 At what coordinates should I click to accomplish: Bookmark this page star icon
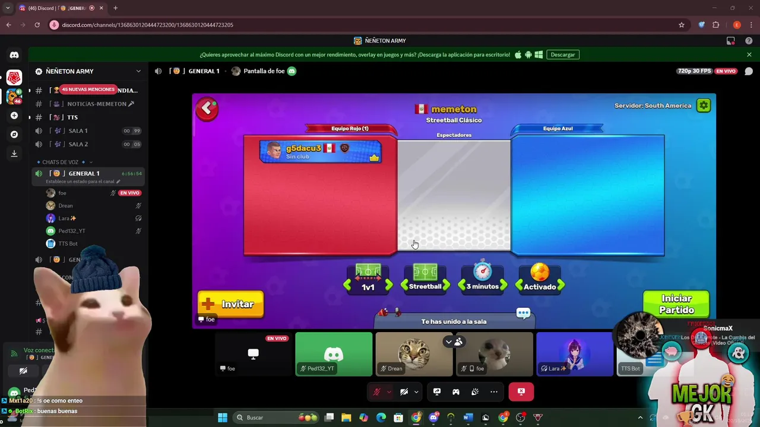pos(682,25)
